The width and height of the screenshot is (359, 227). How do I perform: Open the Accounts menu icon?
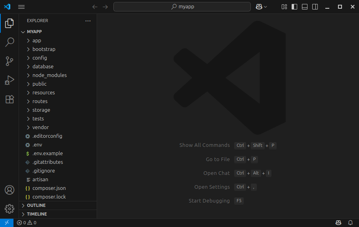click(x=10, y=190)
